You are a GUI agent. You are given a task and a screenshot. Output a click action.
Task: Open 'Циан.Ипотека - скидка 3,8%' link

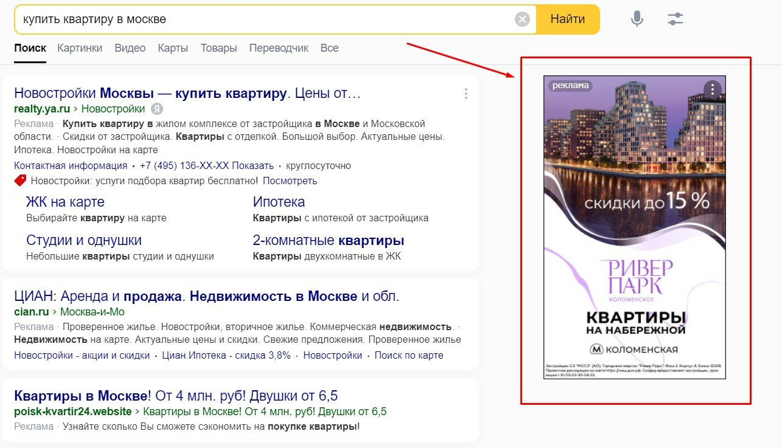tap(226, 355)
